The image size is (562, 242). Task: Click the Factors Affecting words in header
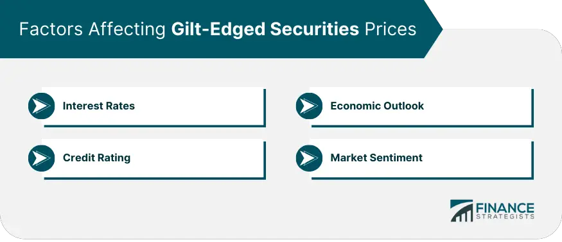click(x=92, y=29)
